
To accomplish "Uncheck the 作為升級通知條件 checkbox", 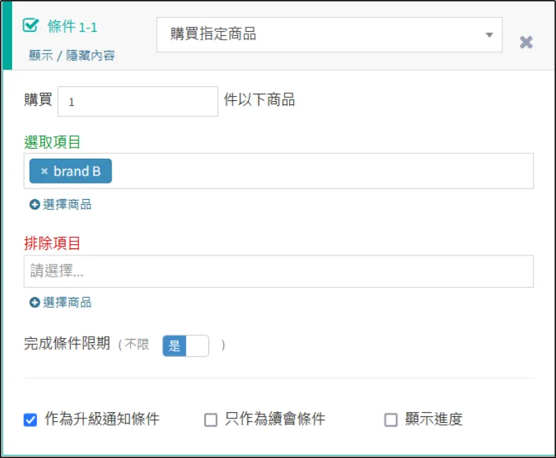I will (30, 420).
